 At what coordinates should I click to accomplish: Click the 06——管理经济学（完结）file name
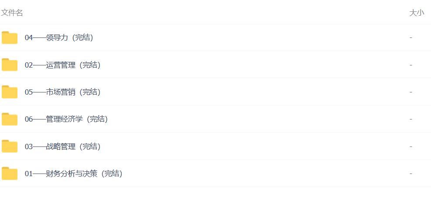point(66,119)
